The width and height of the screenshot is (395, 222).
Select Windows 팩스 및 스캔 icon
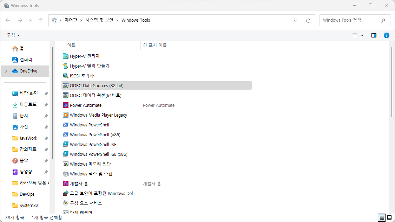tap(66, 174)
